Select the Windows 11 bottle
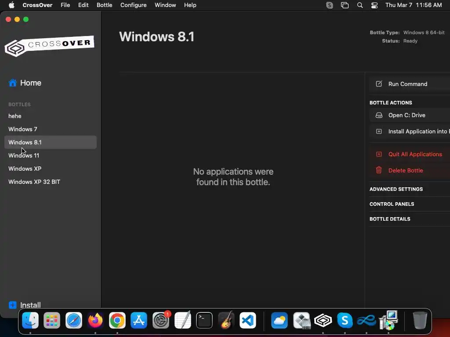 (x=51, y=156)
